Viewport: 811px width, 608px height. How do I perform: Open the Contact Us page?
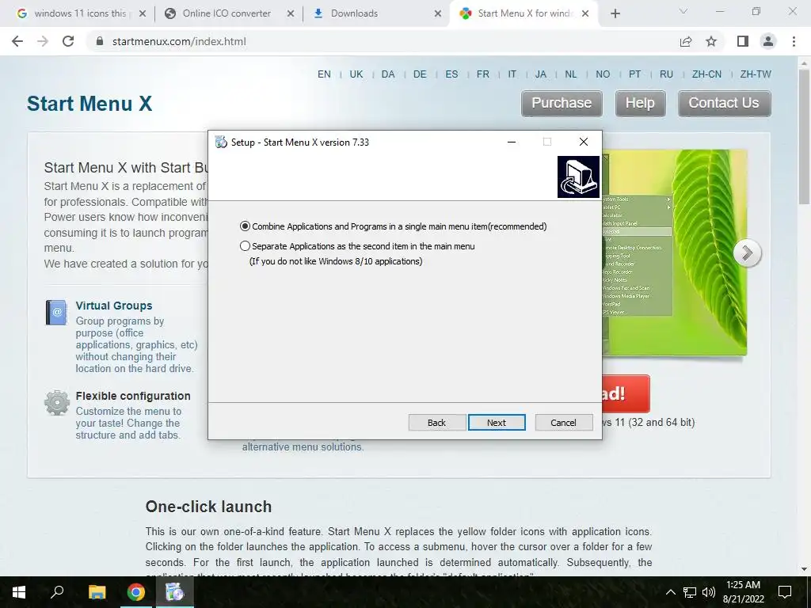coord(724,104)
